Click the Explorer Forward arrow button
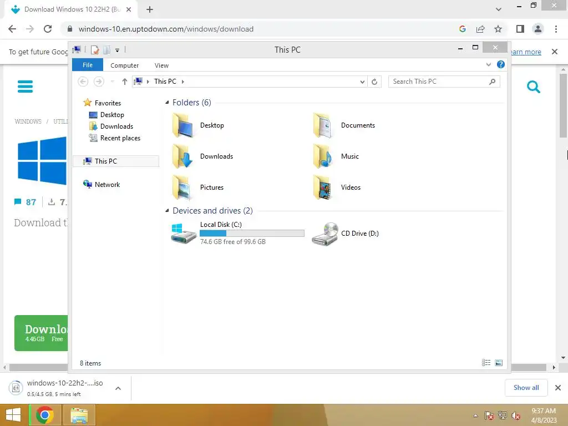Image resolution: width=568 pixels, height=426 pixels. pyautogui.click(x=99, y=82)
